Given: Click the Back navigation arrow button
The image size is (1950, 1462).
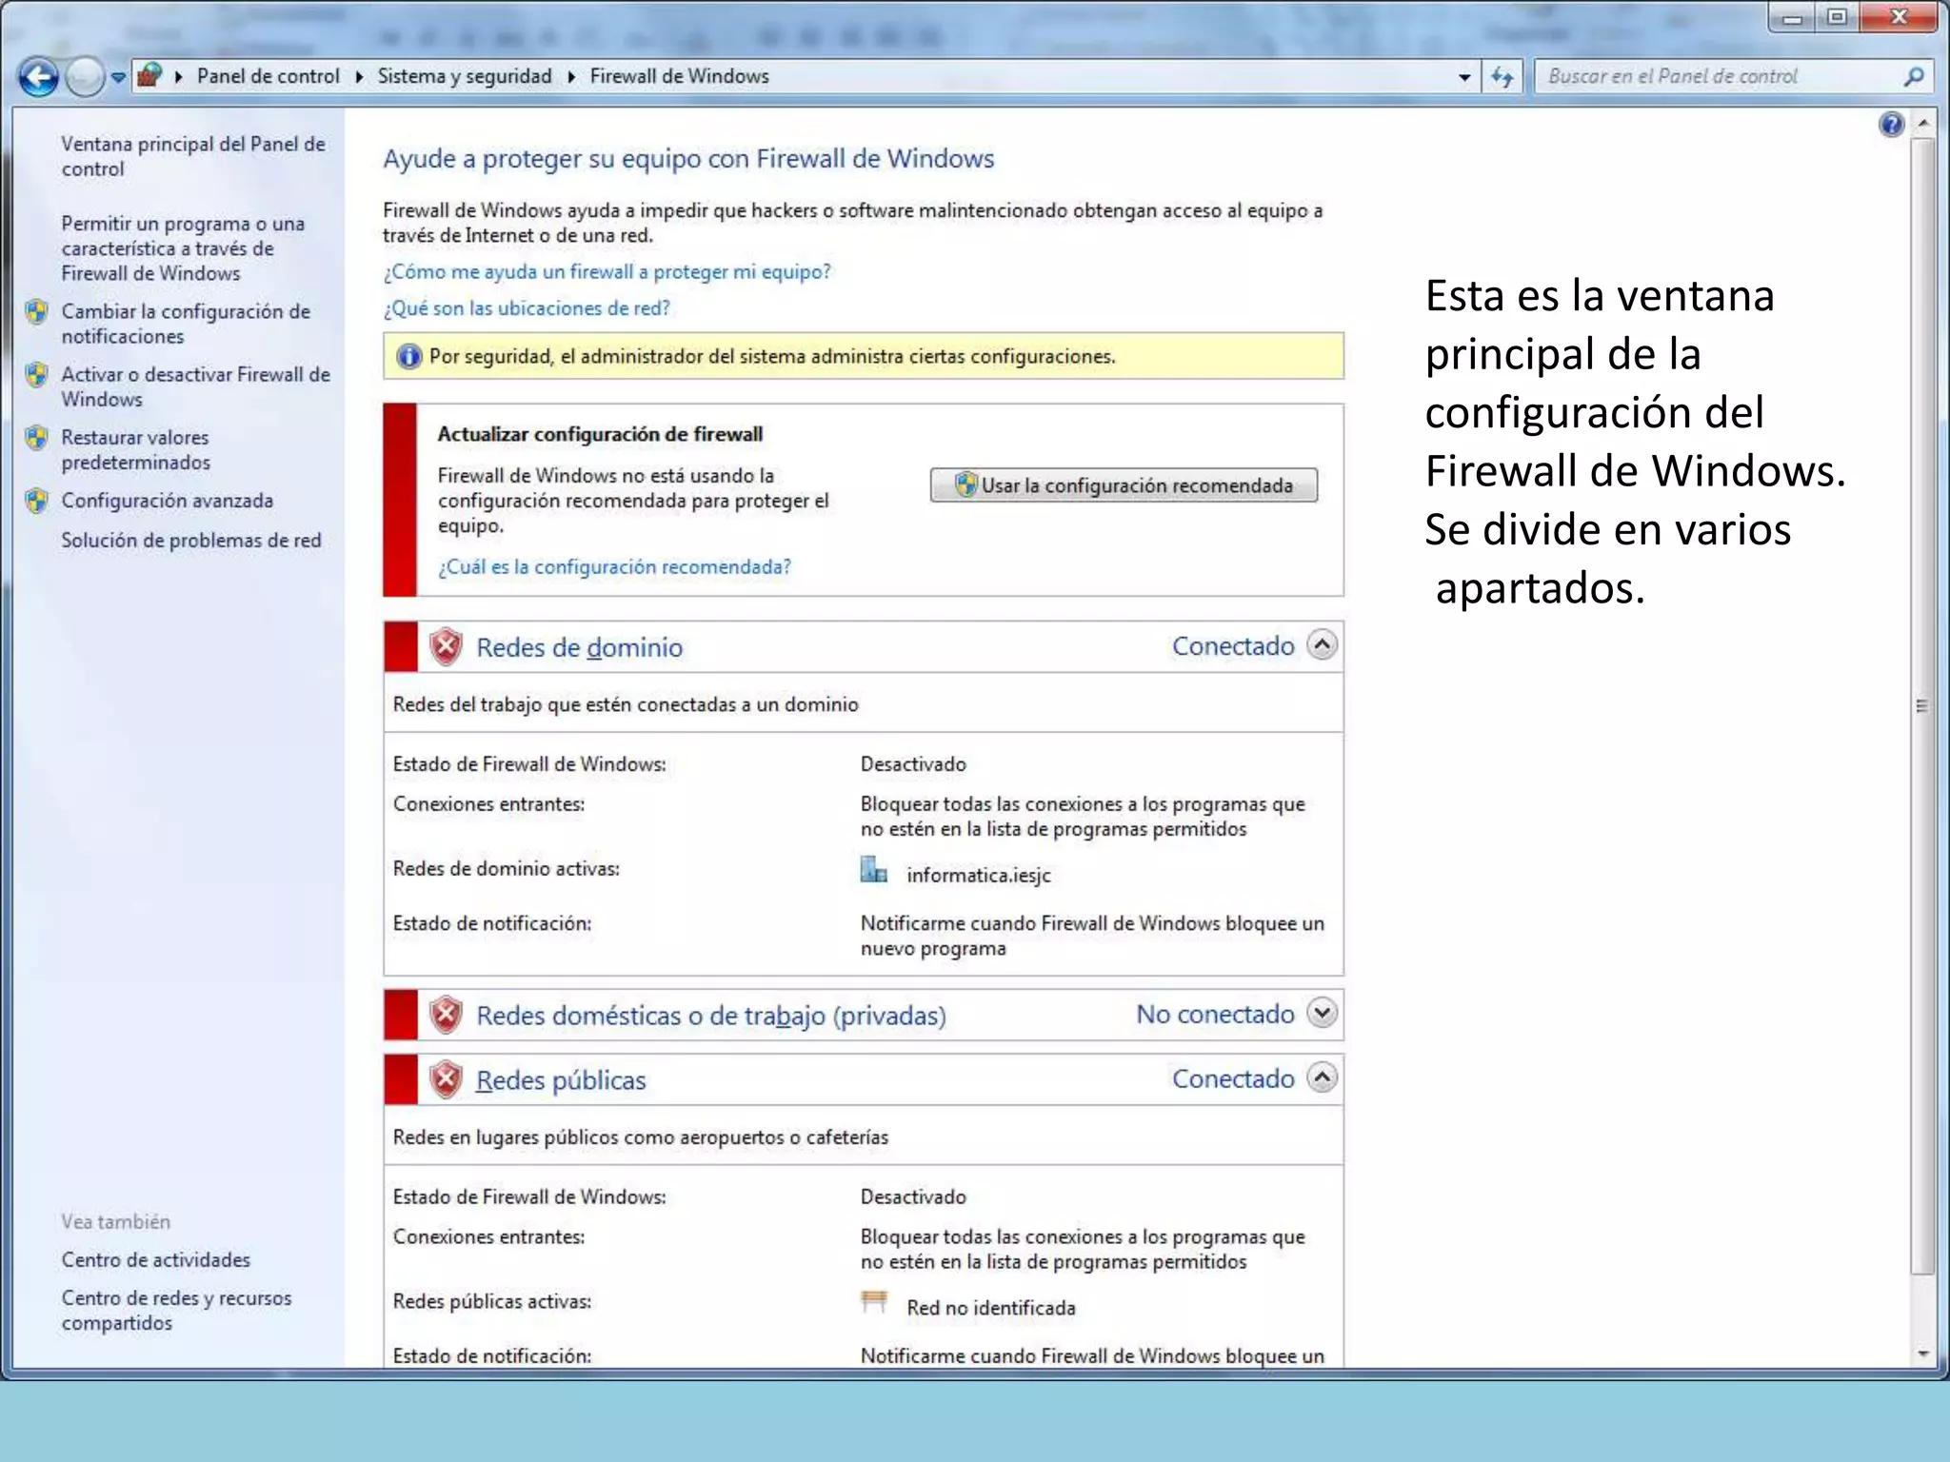Looking at the screenshot, I should pos(39,77).
